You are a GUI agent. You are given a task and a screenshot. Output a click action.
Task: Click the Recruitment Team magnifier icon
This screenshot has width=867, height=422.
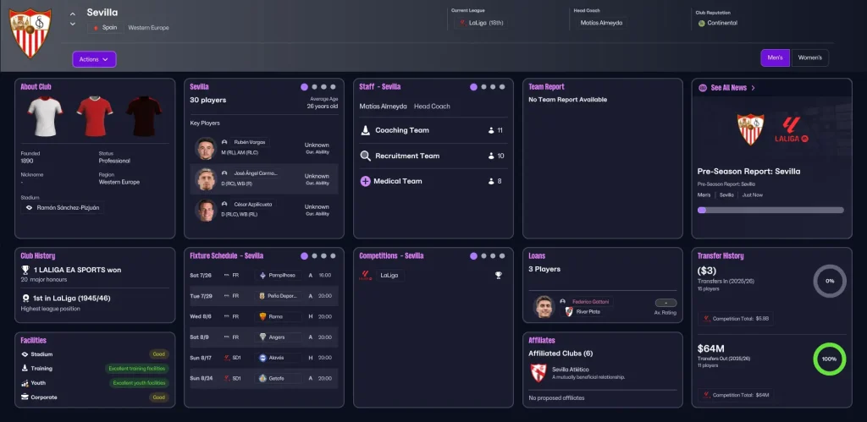tap(366, 156)
